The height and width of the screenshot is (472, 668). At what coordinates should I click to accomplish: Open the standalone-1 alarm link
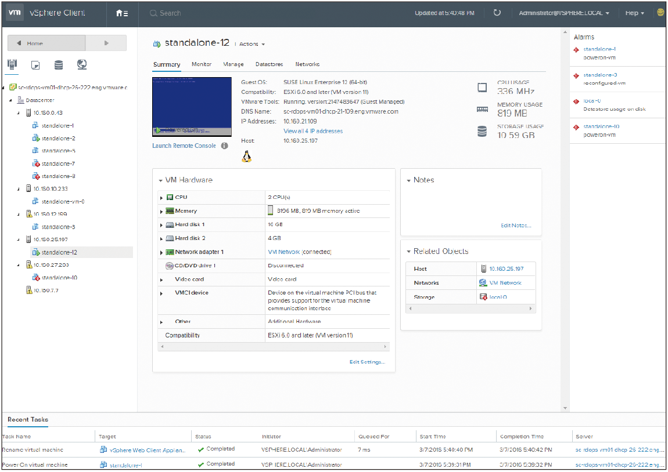[599, 49]
